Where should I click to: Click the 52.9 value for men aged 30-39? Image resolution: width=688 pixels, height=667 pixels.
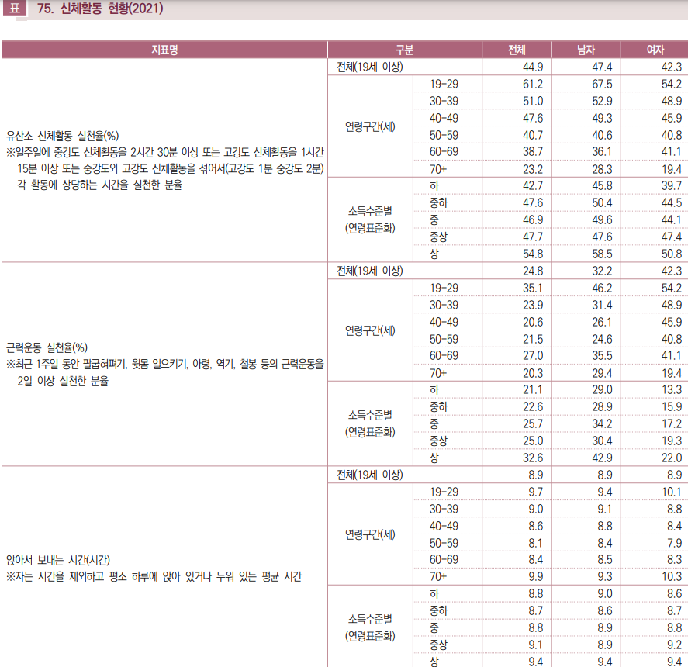[602, 102]
